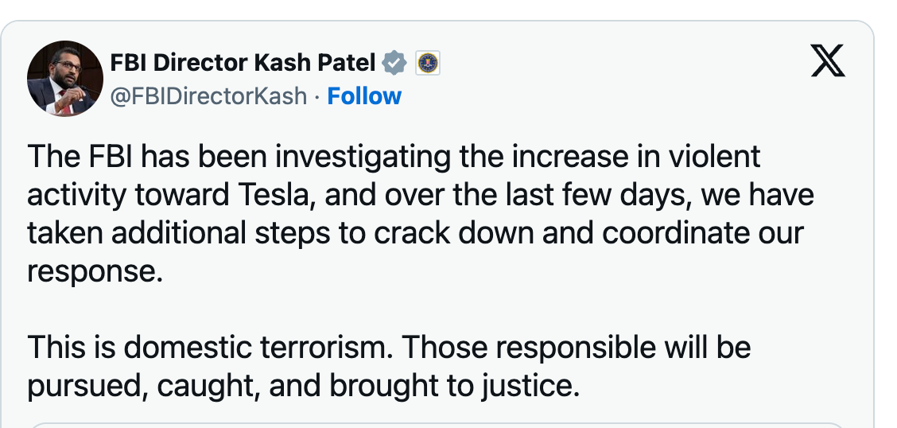Screen dimensions: 897x428
Task: Click the blue verified checkmark badge
Action: click(x=395, y=62)
